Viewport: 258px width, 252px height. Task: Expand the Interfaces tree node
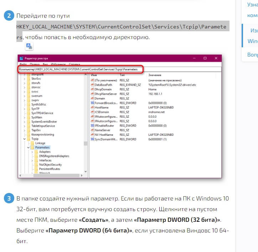point(32,160)
